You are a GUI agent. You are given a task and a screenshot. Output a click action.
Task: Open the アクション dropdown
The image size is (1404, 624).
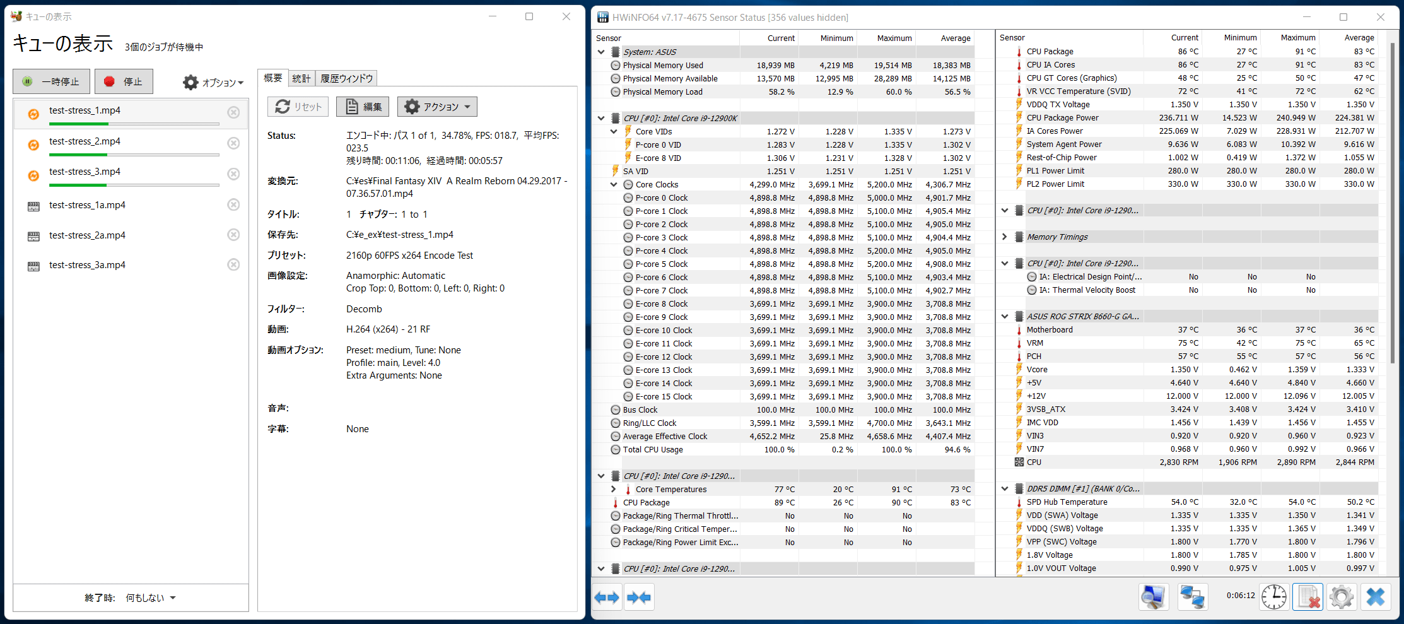(x=437, y=107)
